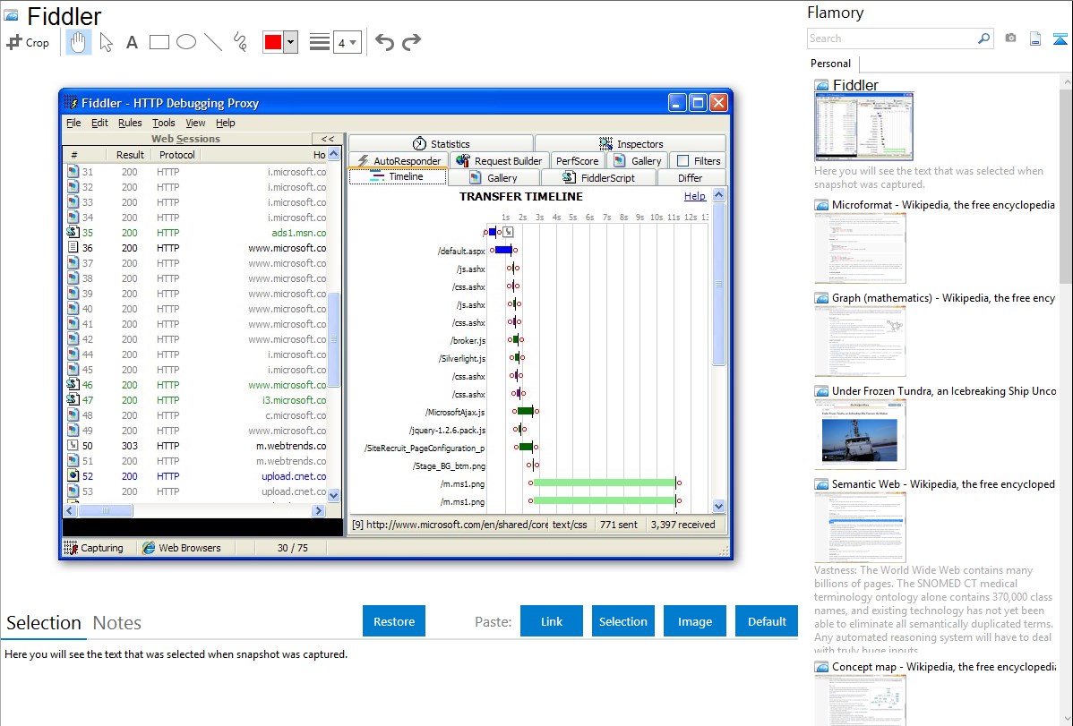This screenshot has height=726, width=1073.
Task: Open the Timeline tab
Action: pyautogui.click(x=398, y=176)
